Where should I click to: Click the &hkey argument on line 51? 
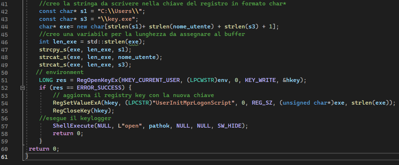point(291,80)
